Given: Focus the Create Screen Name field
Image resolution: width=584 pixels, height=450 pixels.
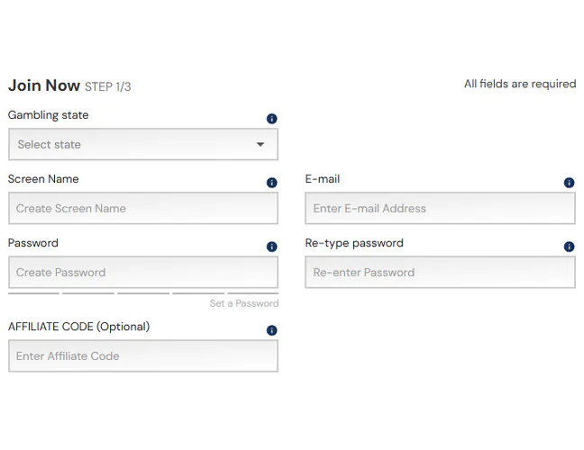Looking at the screenshot, I should click(142, 209).
